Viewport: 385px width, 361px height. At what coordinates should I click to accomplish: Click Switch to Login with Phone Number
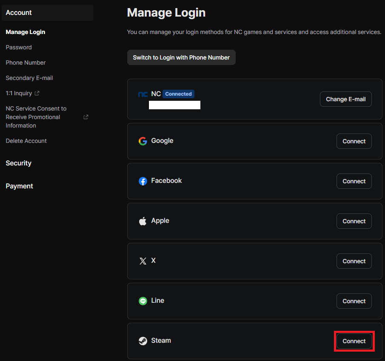coord(181,57)
